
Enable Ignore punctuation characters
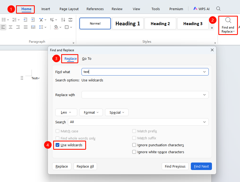point(134,145)
